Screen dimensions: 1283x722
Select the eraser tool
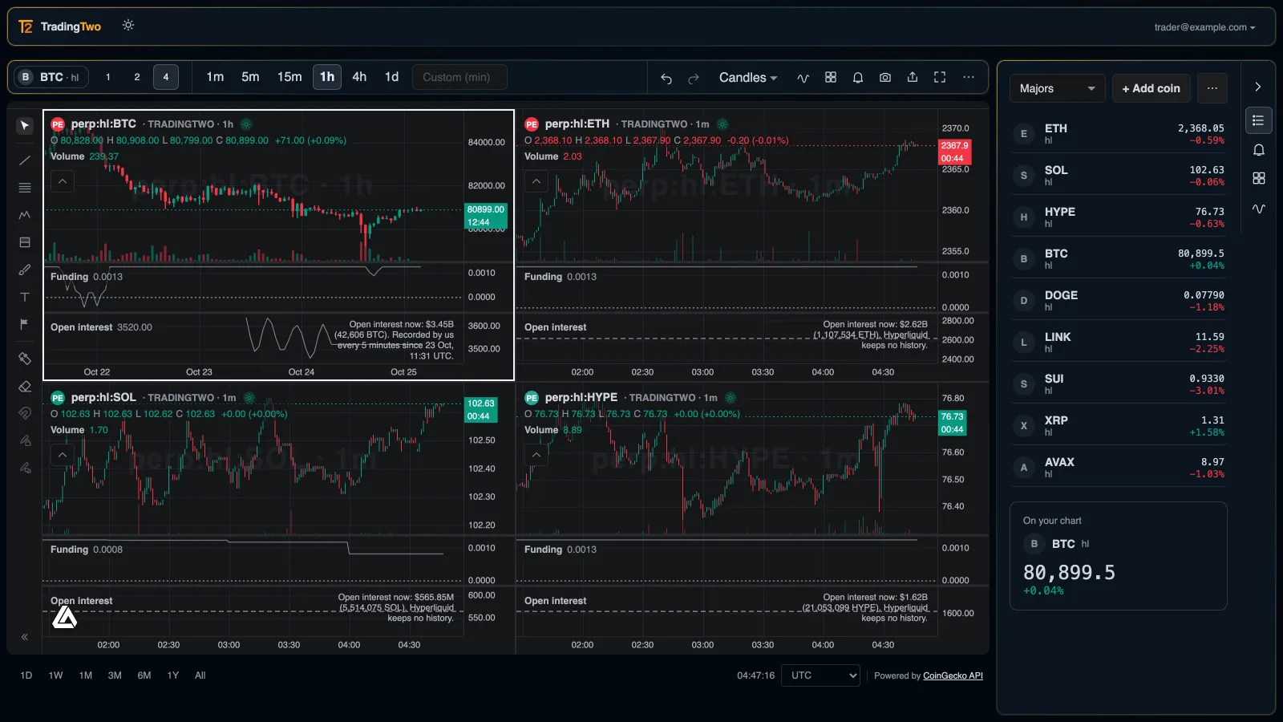25,386
